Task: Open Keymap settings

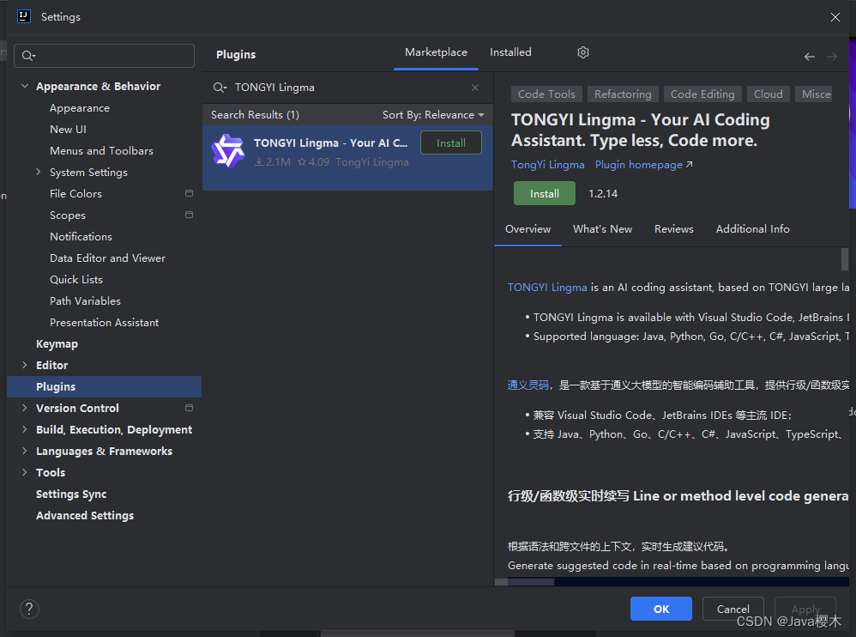Action: click(57, 343)
